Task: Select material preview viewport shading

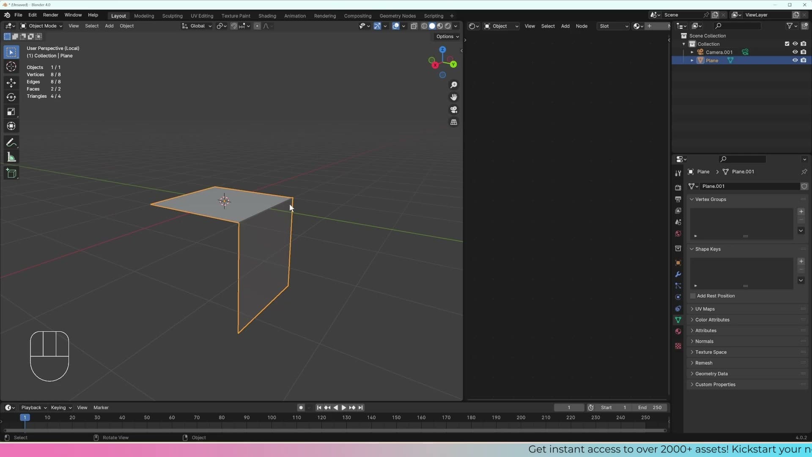Action: tap(440, 26)
